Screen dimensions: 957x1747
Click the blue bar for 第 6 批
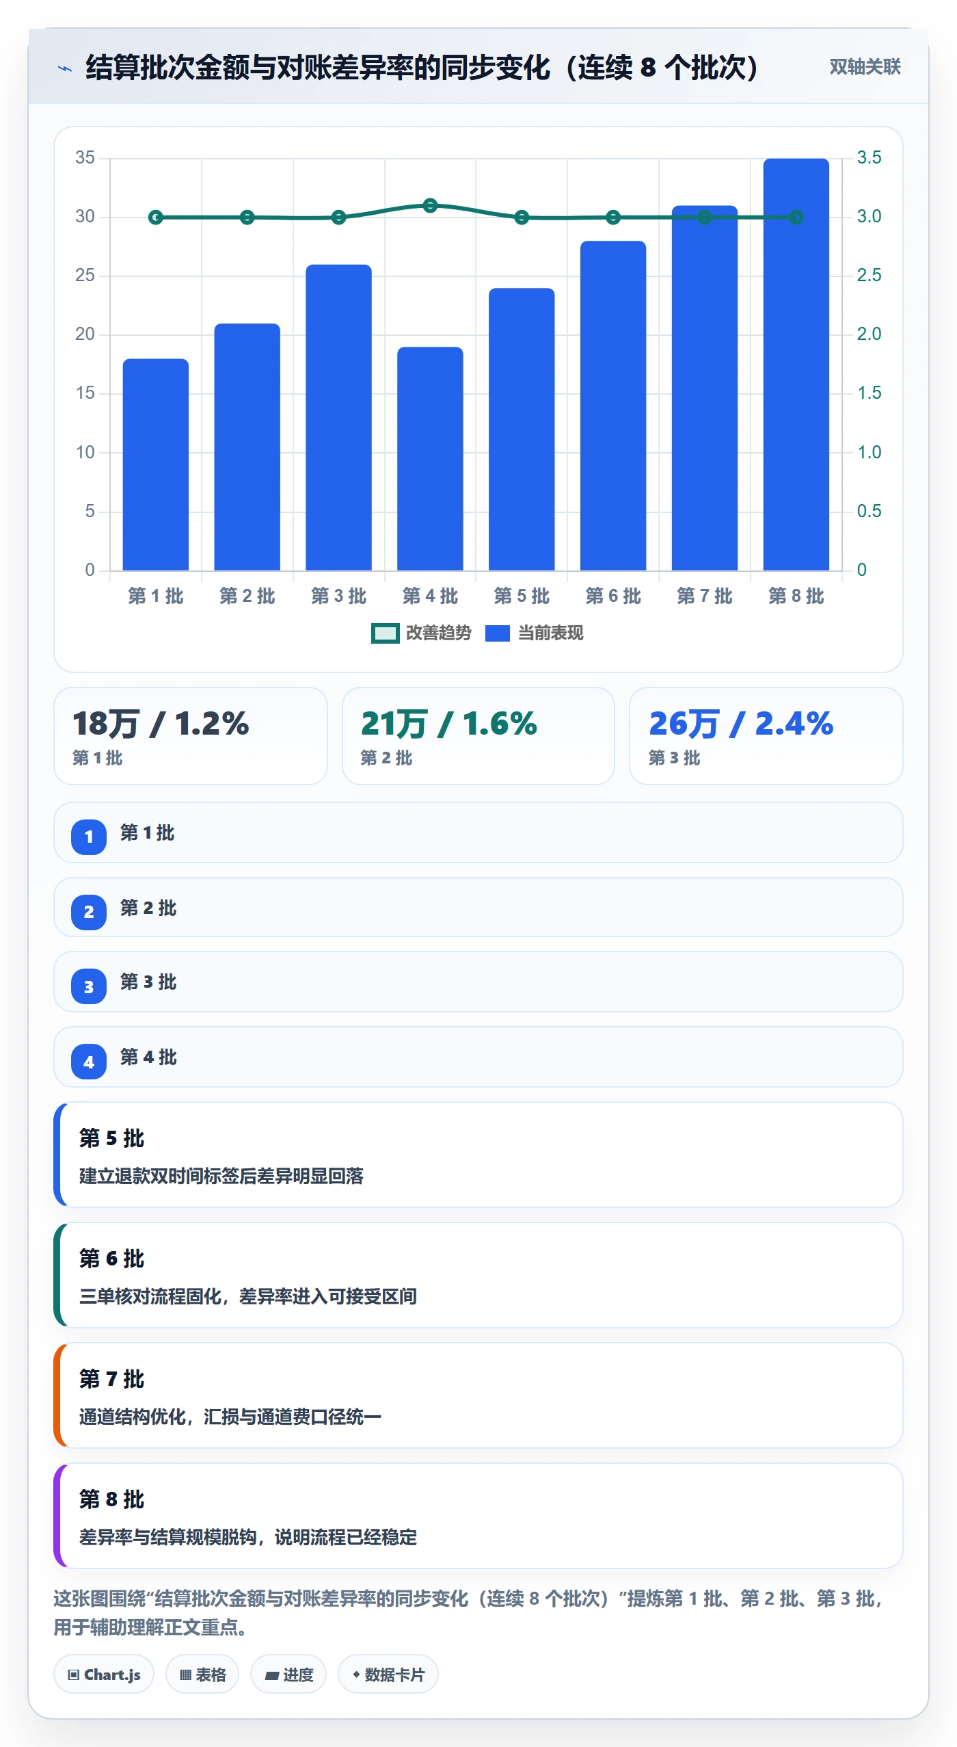click(613, 406)
